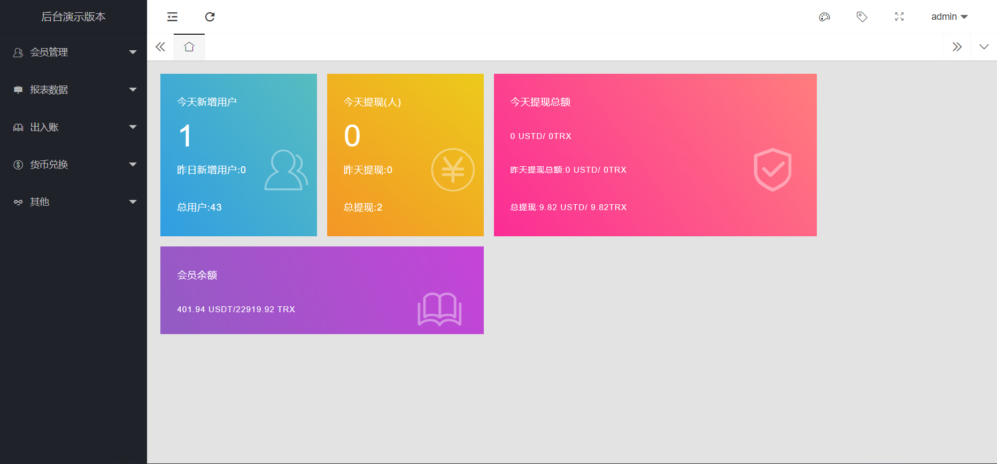The width and height of the screenshot is (997, 464).
Task: Select the home tab
Action: coord(189,47)
